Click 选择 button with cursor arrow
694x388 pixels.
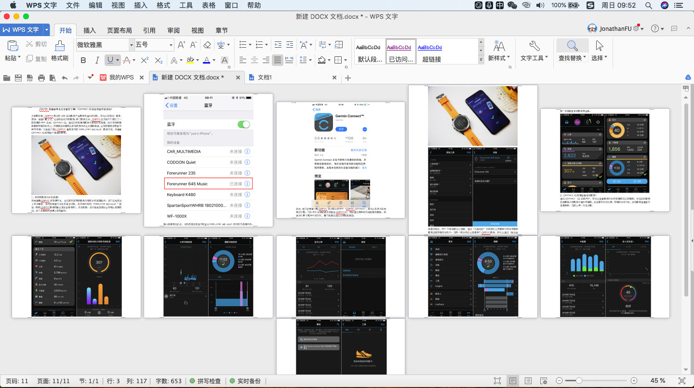599,51
